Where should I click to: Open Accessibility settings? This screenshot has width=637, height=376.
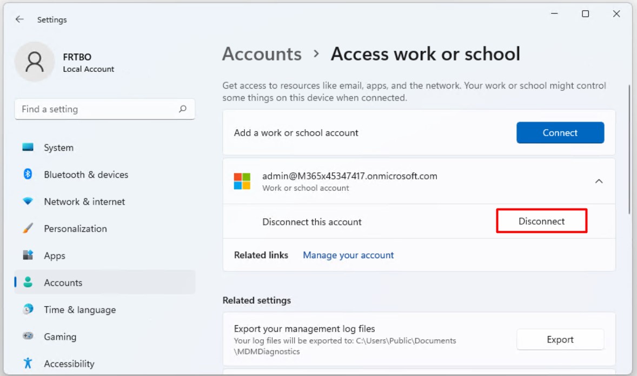pyautogui.click(x=105, y=364)
